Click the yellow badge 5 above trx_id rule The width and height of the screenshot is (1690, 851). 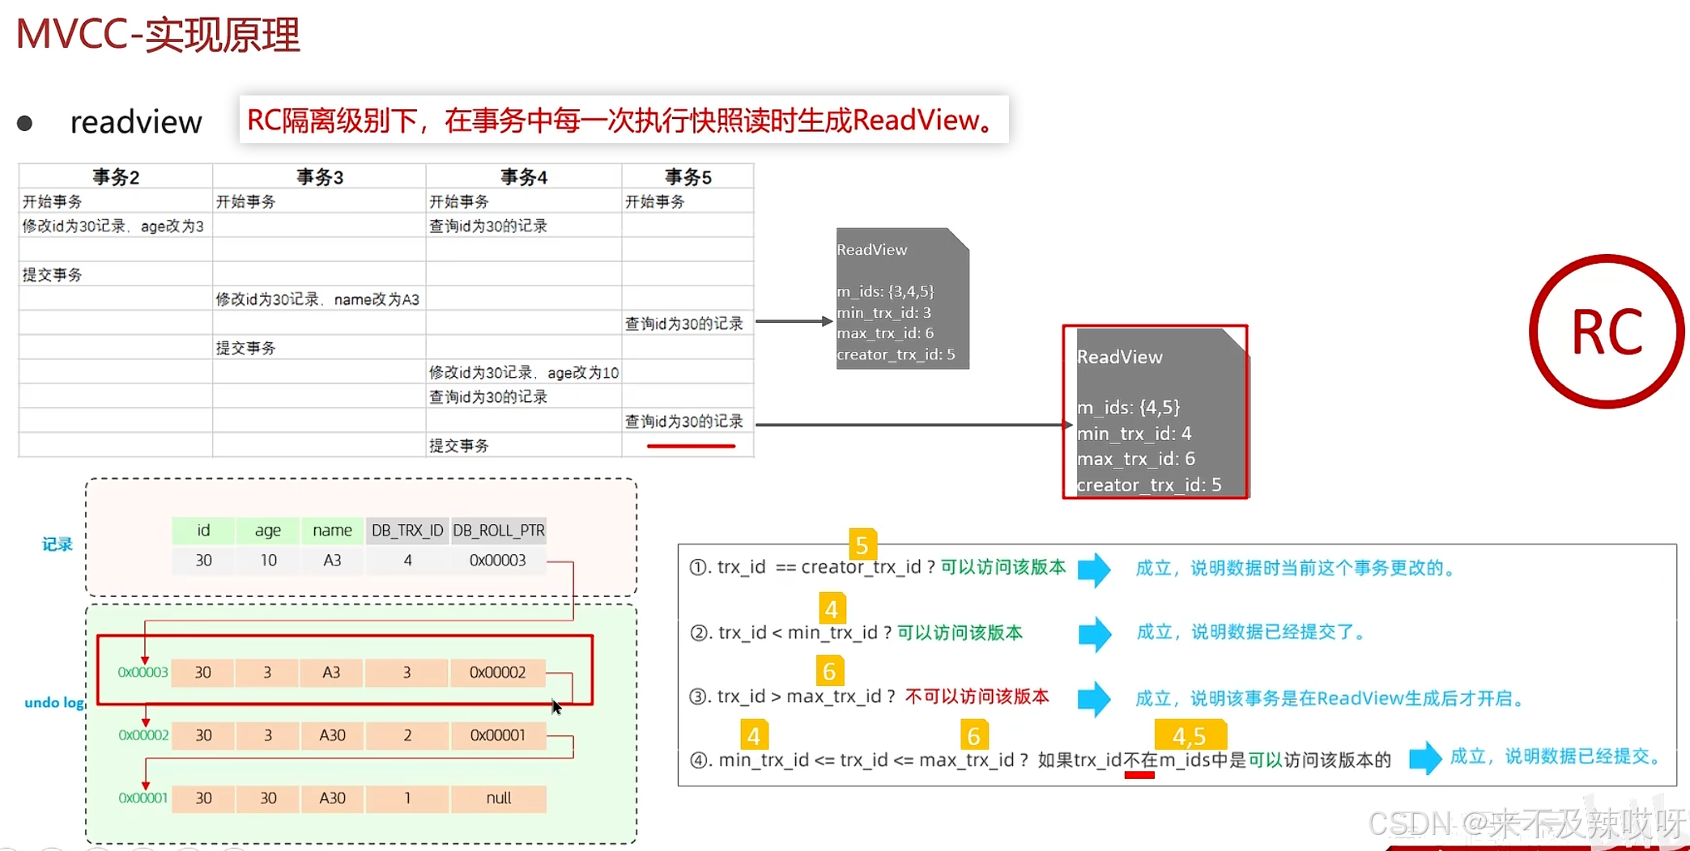pos(862,546)
